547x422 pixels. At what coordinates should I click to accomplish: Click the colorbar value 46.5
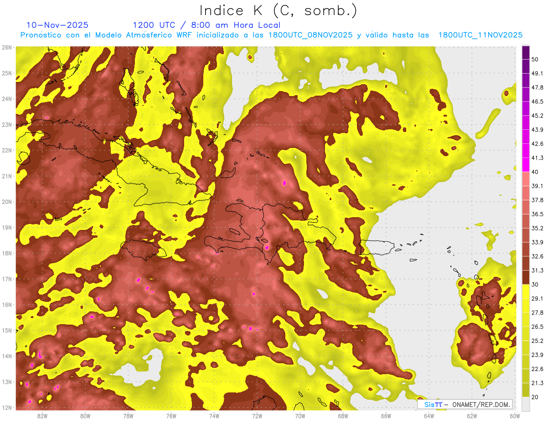click(x=537, y=102)
